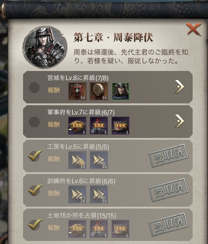Tap the 第七章・周泰降伏 chapter title

(113, 37)
